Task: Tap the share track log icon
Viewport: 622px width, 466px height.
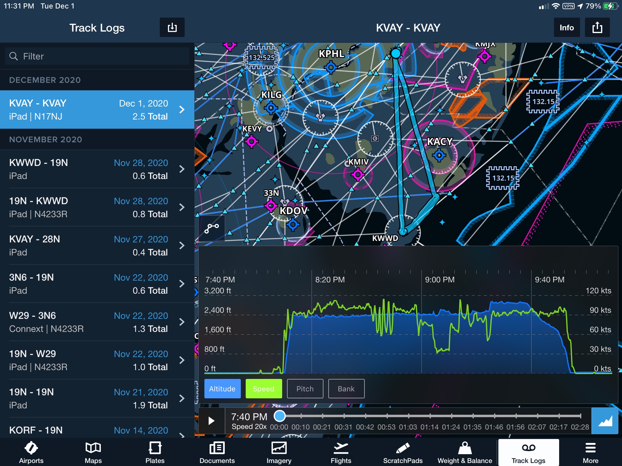Action: pos(597,28)
